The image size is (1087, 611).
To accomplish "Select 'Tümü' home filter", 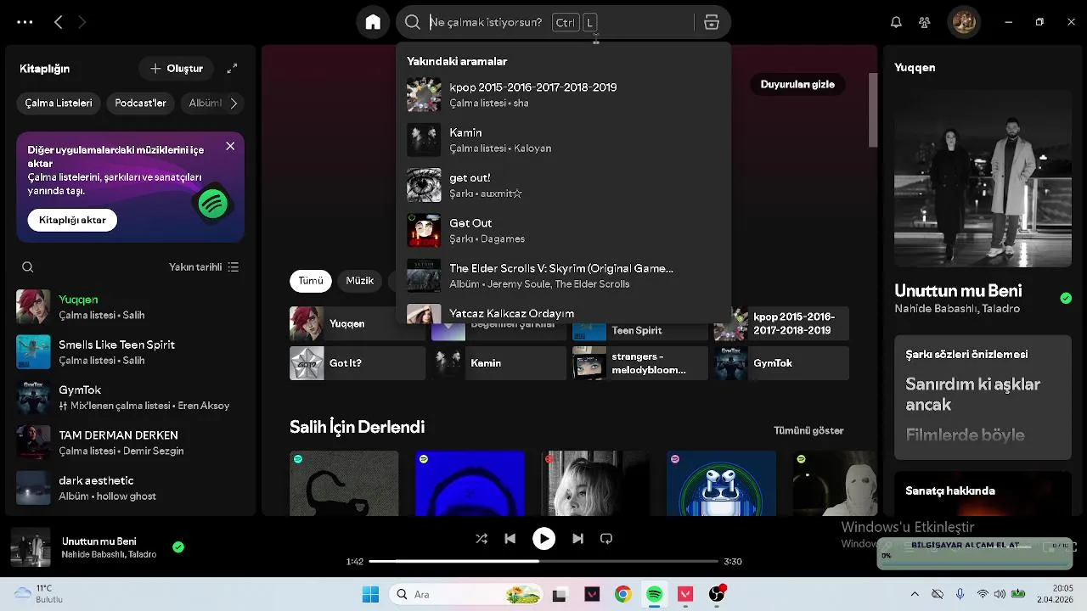I will [311, 280].
